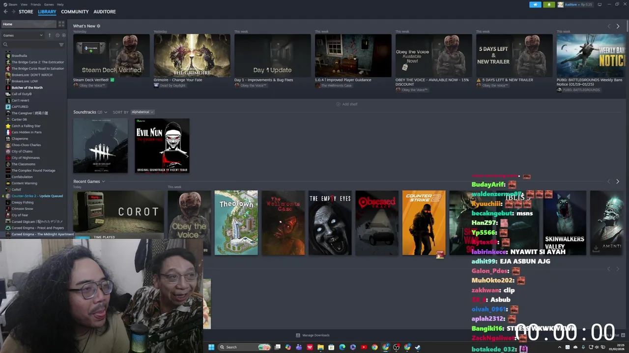629x353 pixels.
Task: Open Microsoft Edge from taskbar
Action: click(x=342, y=347)
